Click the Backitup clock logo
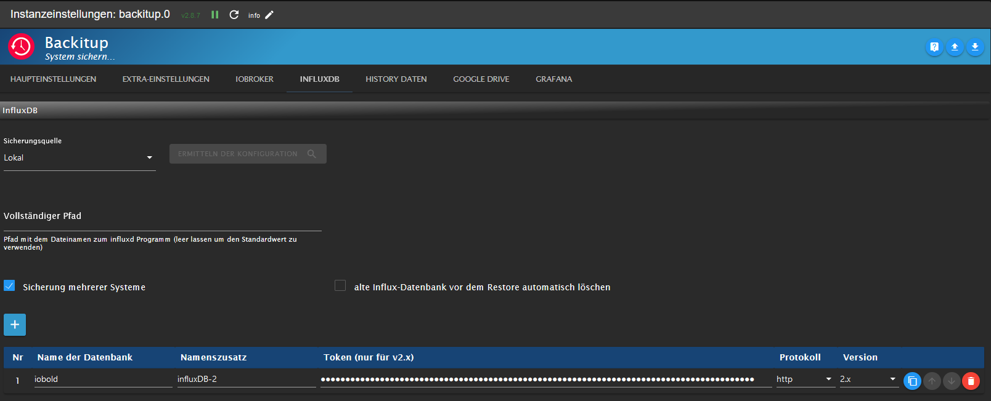The width and height of the screenshot is (991, 401). pos(21,47)
